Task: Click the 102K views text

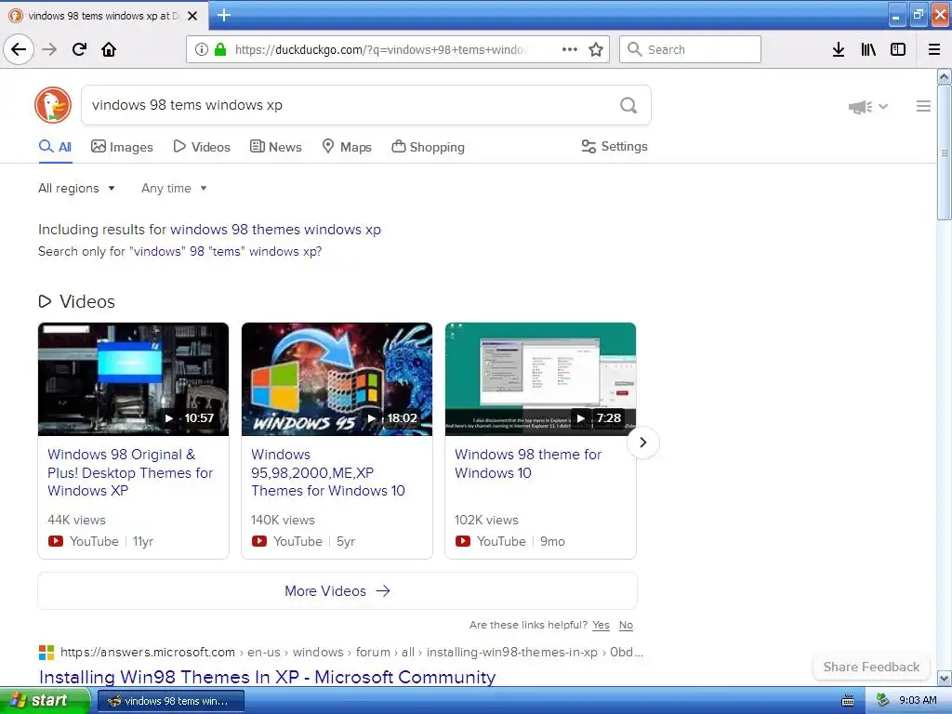Action: click(486, 521)
